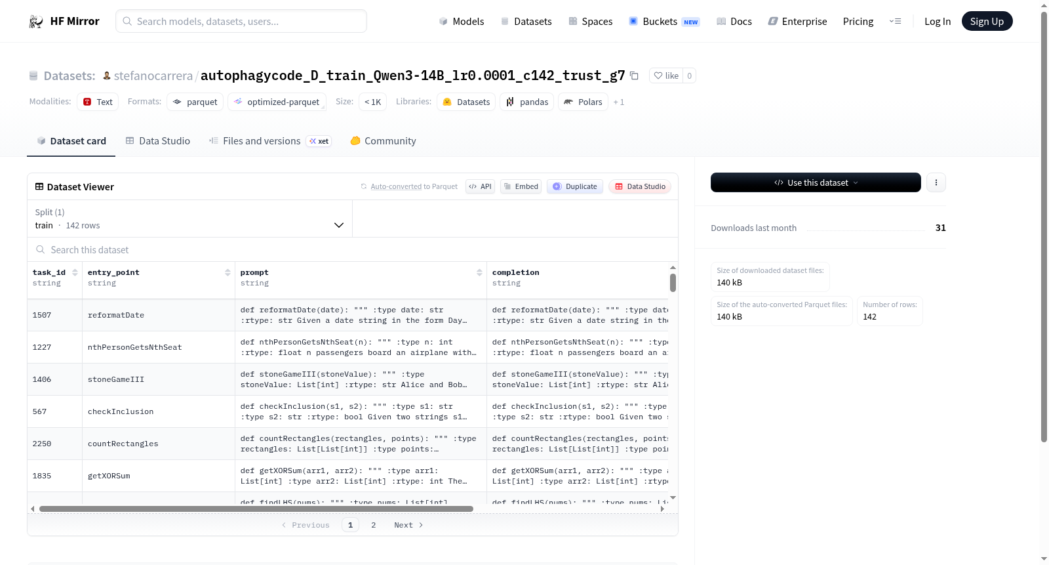Go to Spaces in the top navigation
1049x565 pixels.
pyautogui.click(x=590, y=21)
